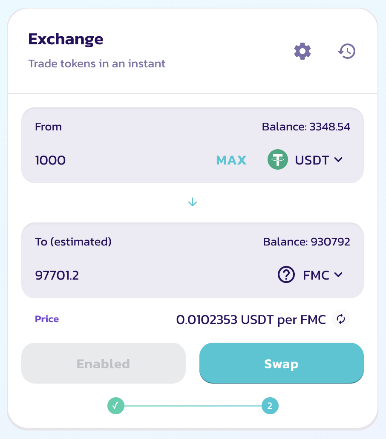Click the disabled Enabled button

click(104, 363)
